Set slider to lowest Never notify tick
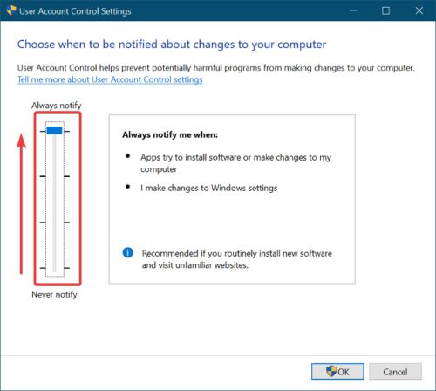Image resolution: width=436 pixels, height=391 pixels. (55, 268)
